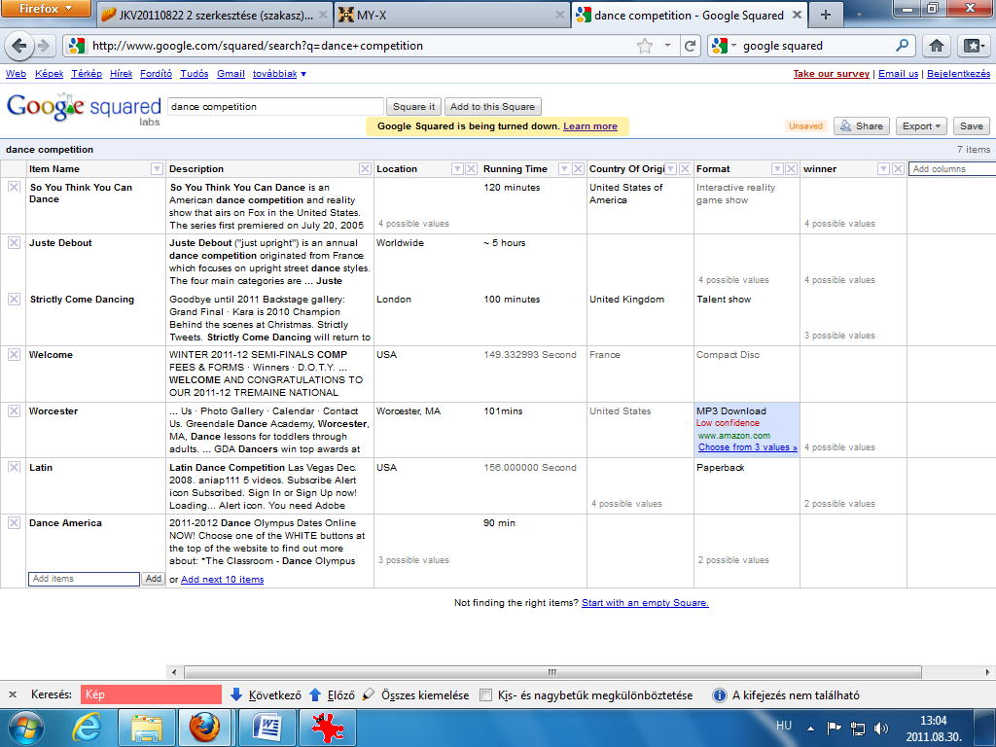The image size is (996, 747).
Task: Focus the Add items input field
Action: point(84,579)
